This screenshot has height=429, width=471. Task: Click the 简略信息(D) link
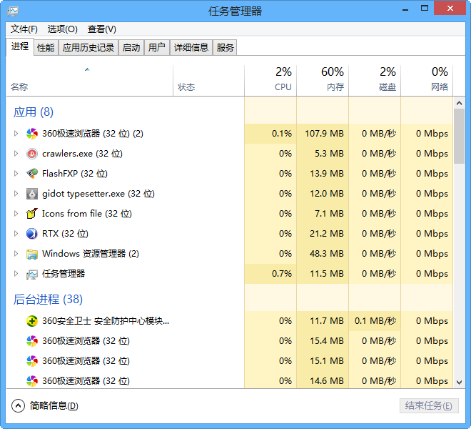[x=54, y=406]
